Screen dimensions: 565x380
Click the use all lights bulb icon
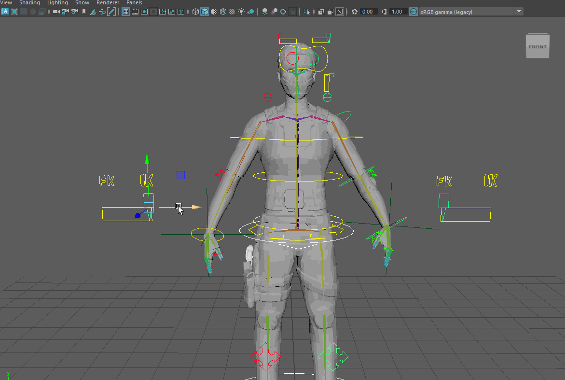point(241,12)
